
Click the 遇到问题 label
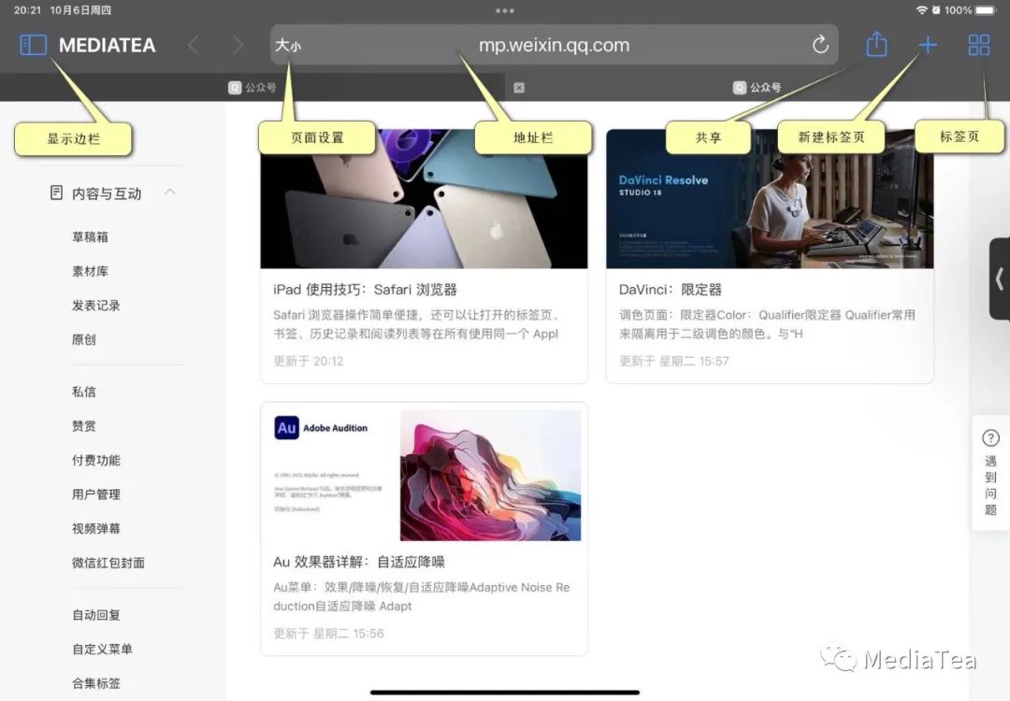(x=990, y=485)
